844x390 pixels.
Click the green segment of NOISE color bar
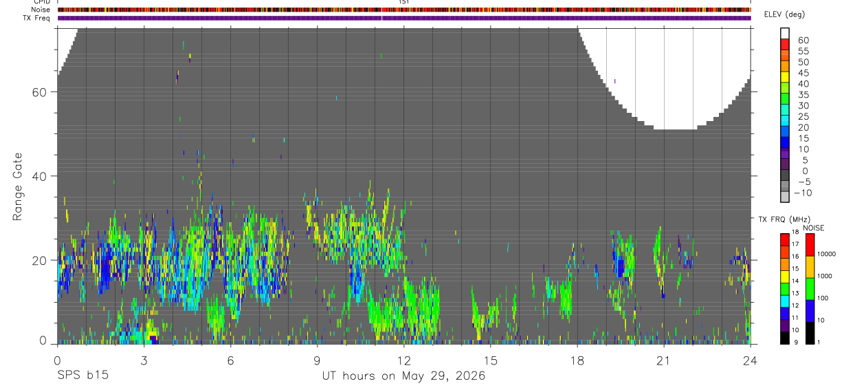pos(811,289)
